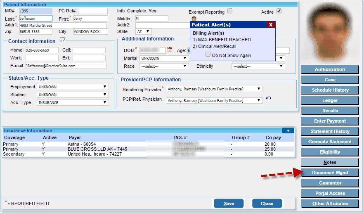Check the Do Not Show Again box
Screen dimensions: 364x213
click(x=208, y=55)
